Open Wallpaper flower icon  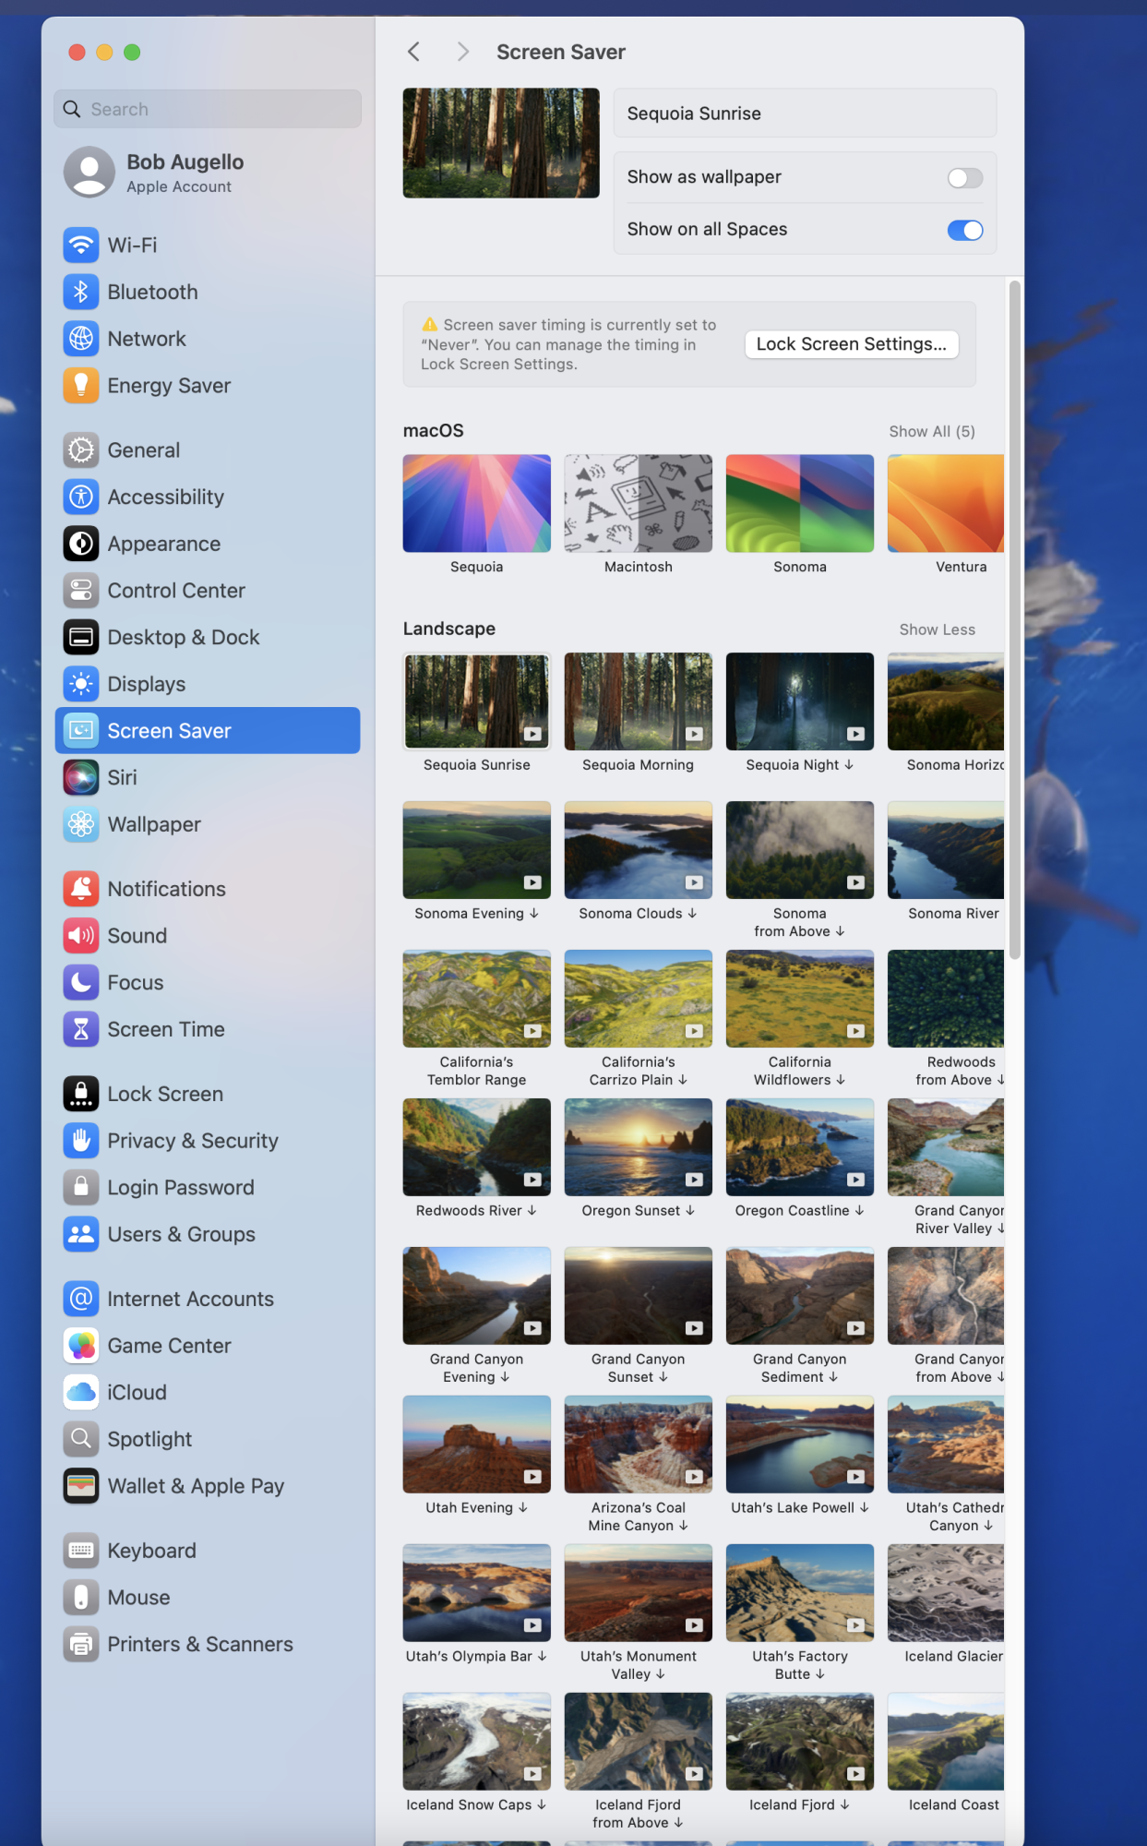[x=81, y=824]
